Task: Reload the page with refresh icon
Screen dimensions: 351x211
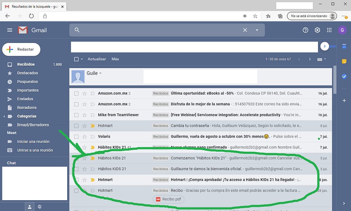Action: (31, 16)
